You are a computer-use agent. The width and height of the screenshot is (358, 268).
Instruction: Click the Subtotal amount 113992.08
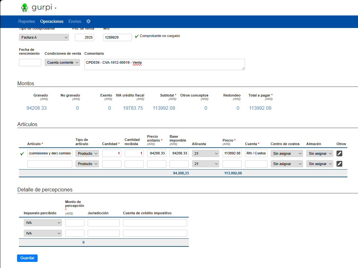click(164, 108)
